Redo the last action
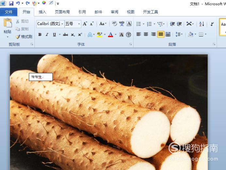Image resolution: width=226 pixels, height=170 pixels. [x=28, y=3]
